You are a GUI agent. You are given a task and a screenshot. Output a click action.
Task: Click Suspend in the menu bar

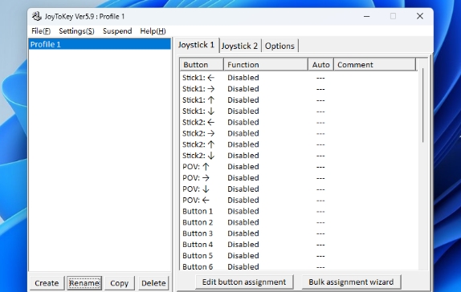[117, 31]
